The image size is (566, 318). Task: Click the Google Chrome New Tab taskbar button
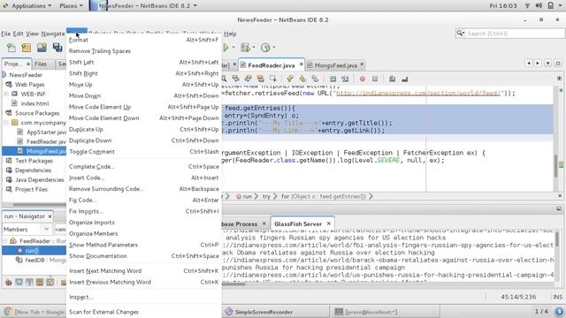click(x=34, y=312)
